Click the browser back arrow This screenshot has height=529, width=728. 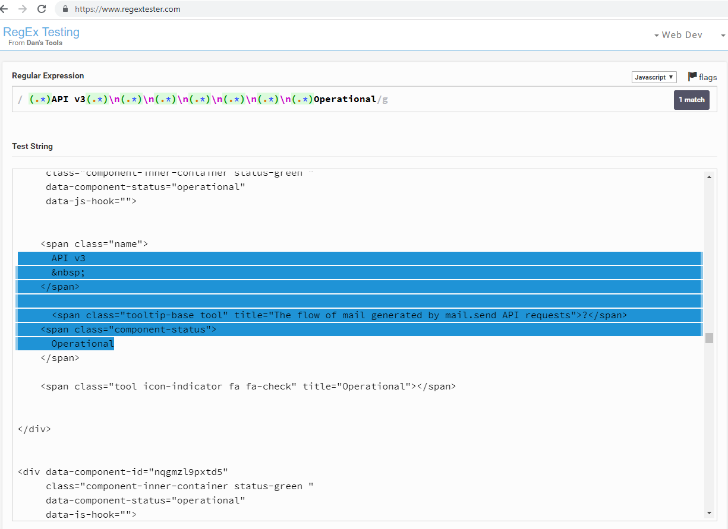click(x=8, y=9)
